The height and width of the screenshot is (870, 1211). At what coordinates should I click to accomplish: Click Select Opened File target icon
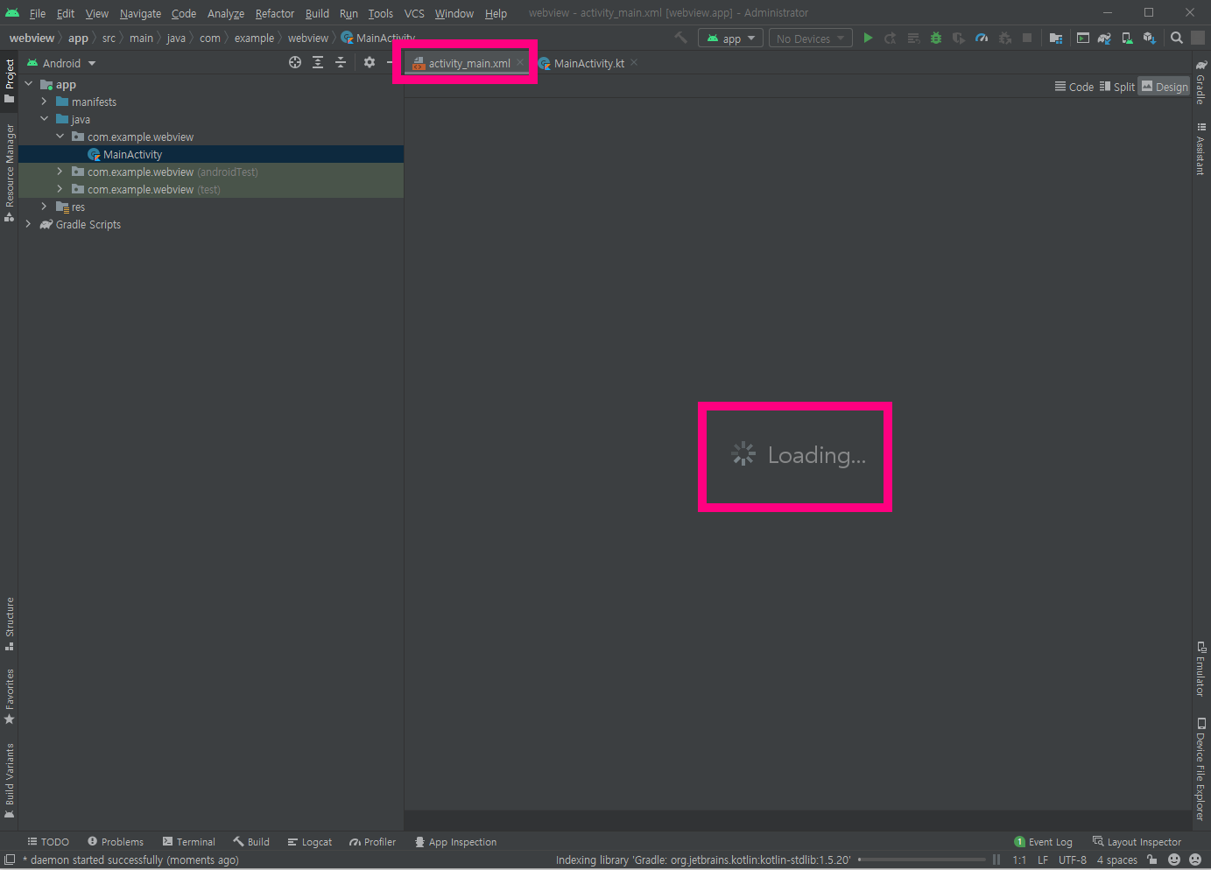tap(295, 62)
